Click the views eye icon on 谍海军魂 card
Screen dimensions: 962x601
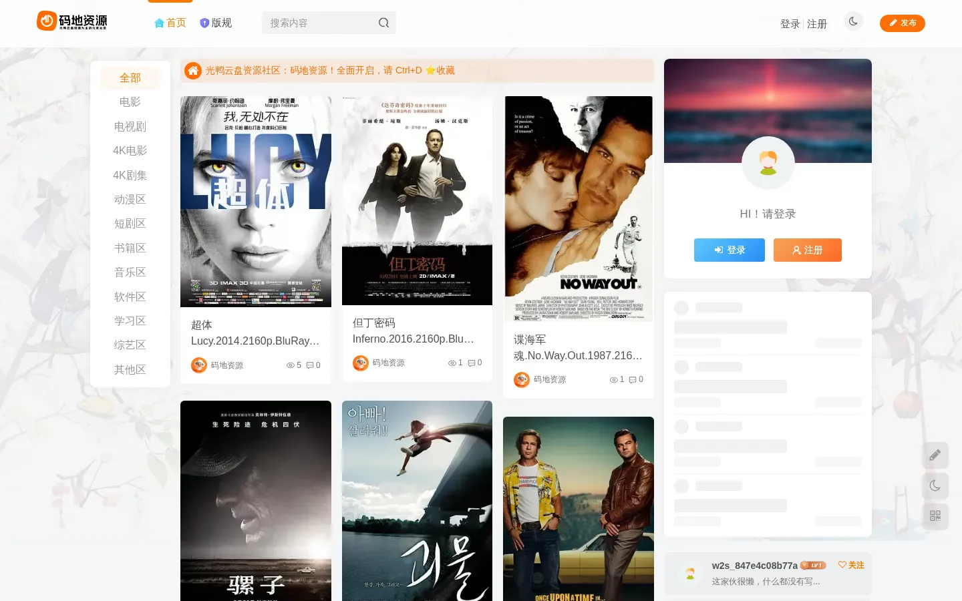[x=614, y=380]
